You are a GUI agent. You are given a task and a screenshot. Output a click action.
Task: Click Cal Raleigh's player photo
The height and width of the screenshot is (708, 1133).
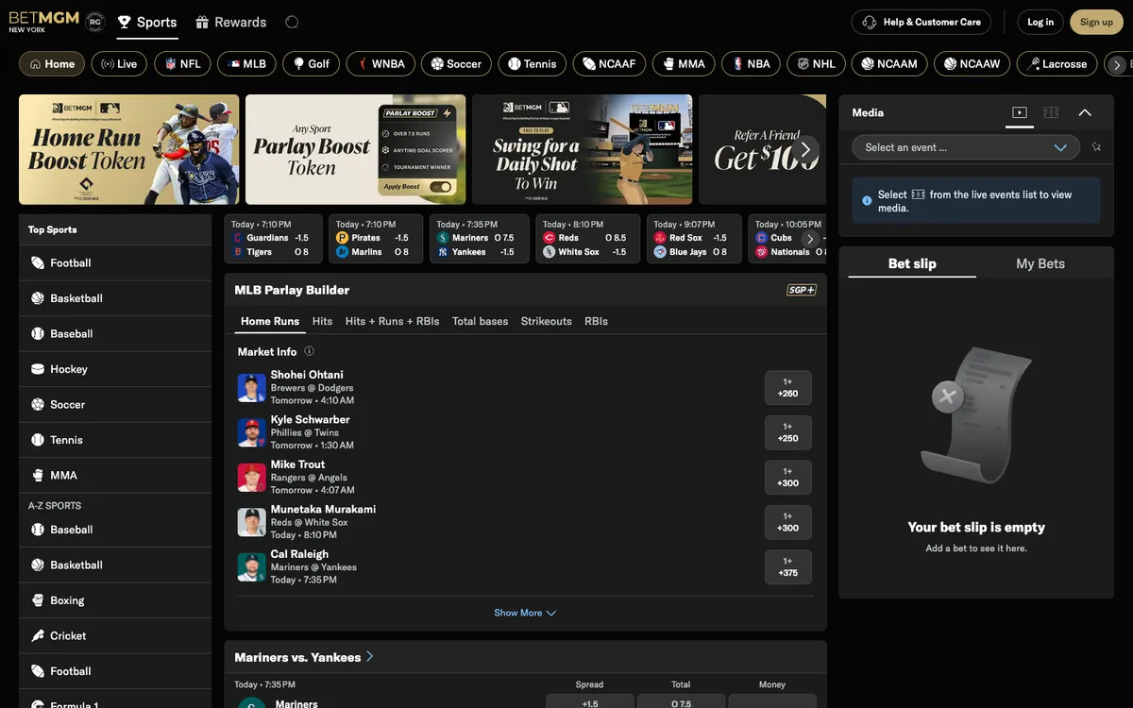click(251, 567)
